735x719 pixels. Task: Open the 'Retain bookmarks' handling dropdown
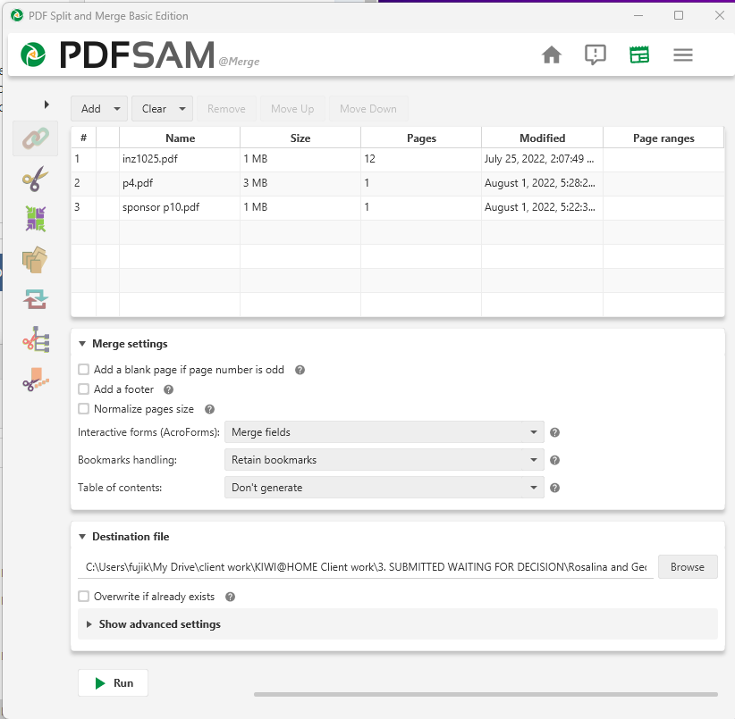(384, 460)
